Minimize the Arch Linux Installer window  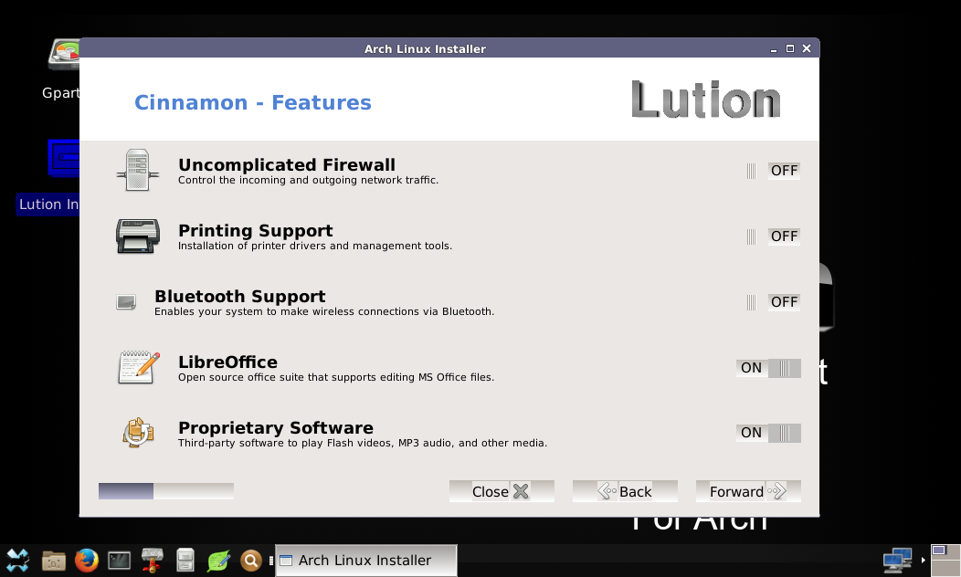click(x=774, y=49)
